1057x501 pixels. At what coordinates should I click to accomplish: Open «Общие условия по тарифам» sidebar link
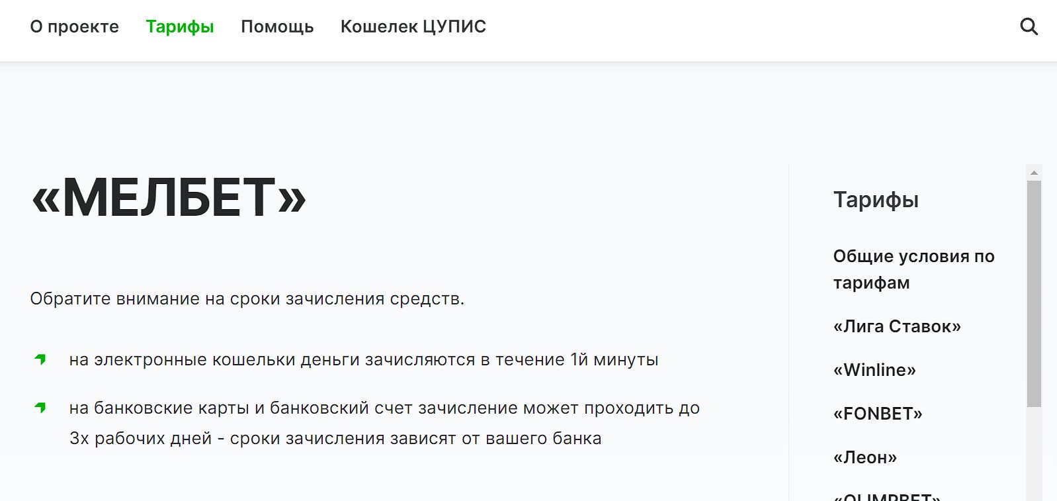pos(913,269)
